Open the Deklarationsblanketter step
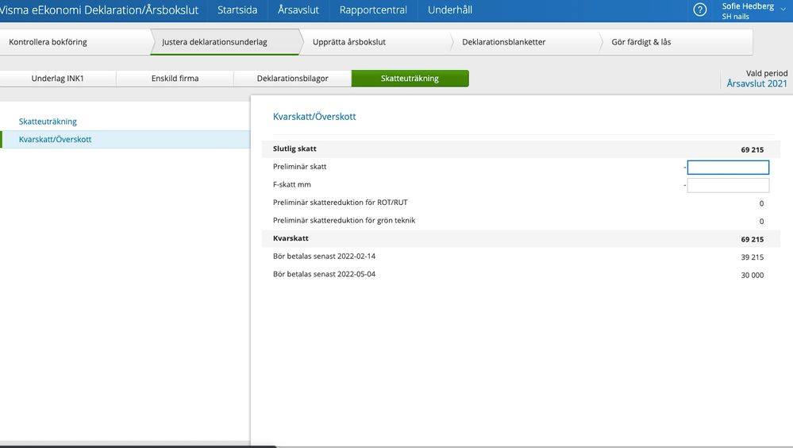This screenshot has height=448, width=793. [x=503, y=42]
